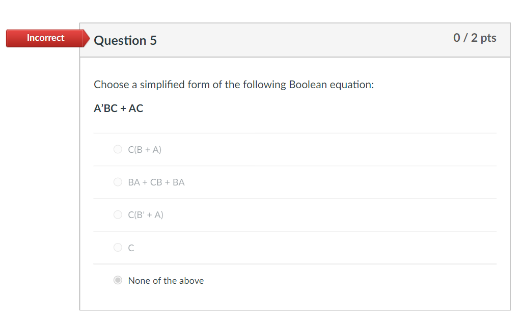522x323 pixels.
Task: Click the red Incorrect badge
Action: pyautogui.click(x=45, y=38)
